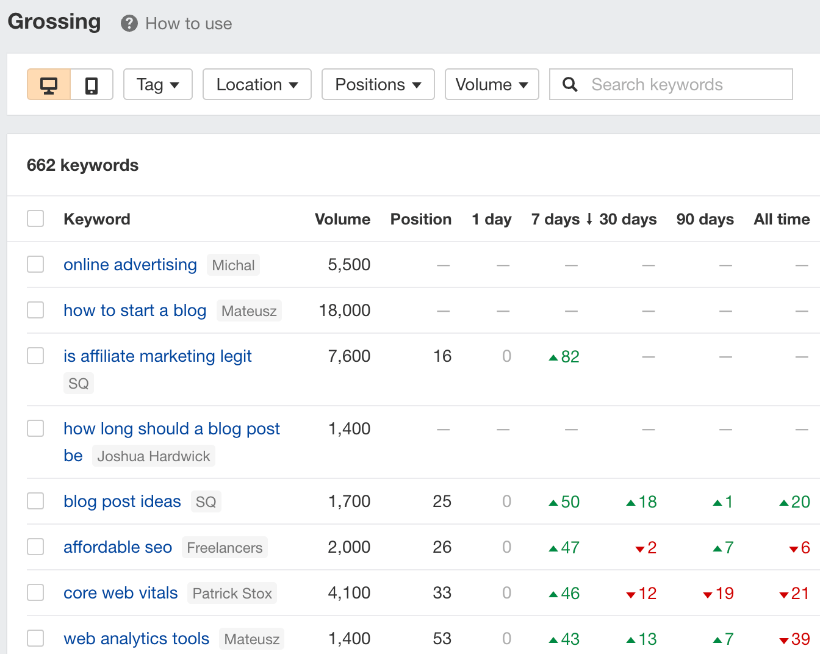This screenshot has height=654, width=820.
Task: Check the web analytics tools row checkbox
Action: tap(35, 638)
